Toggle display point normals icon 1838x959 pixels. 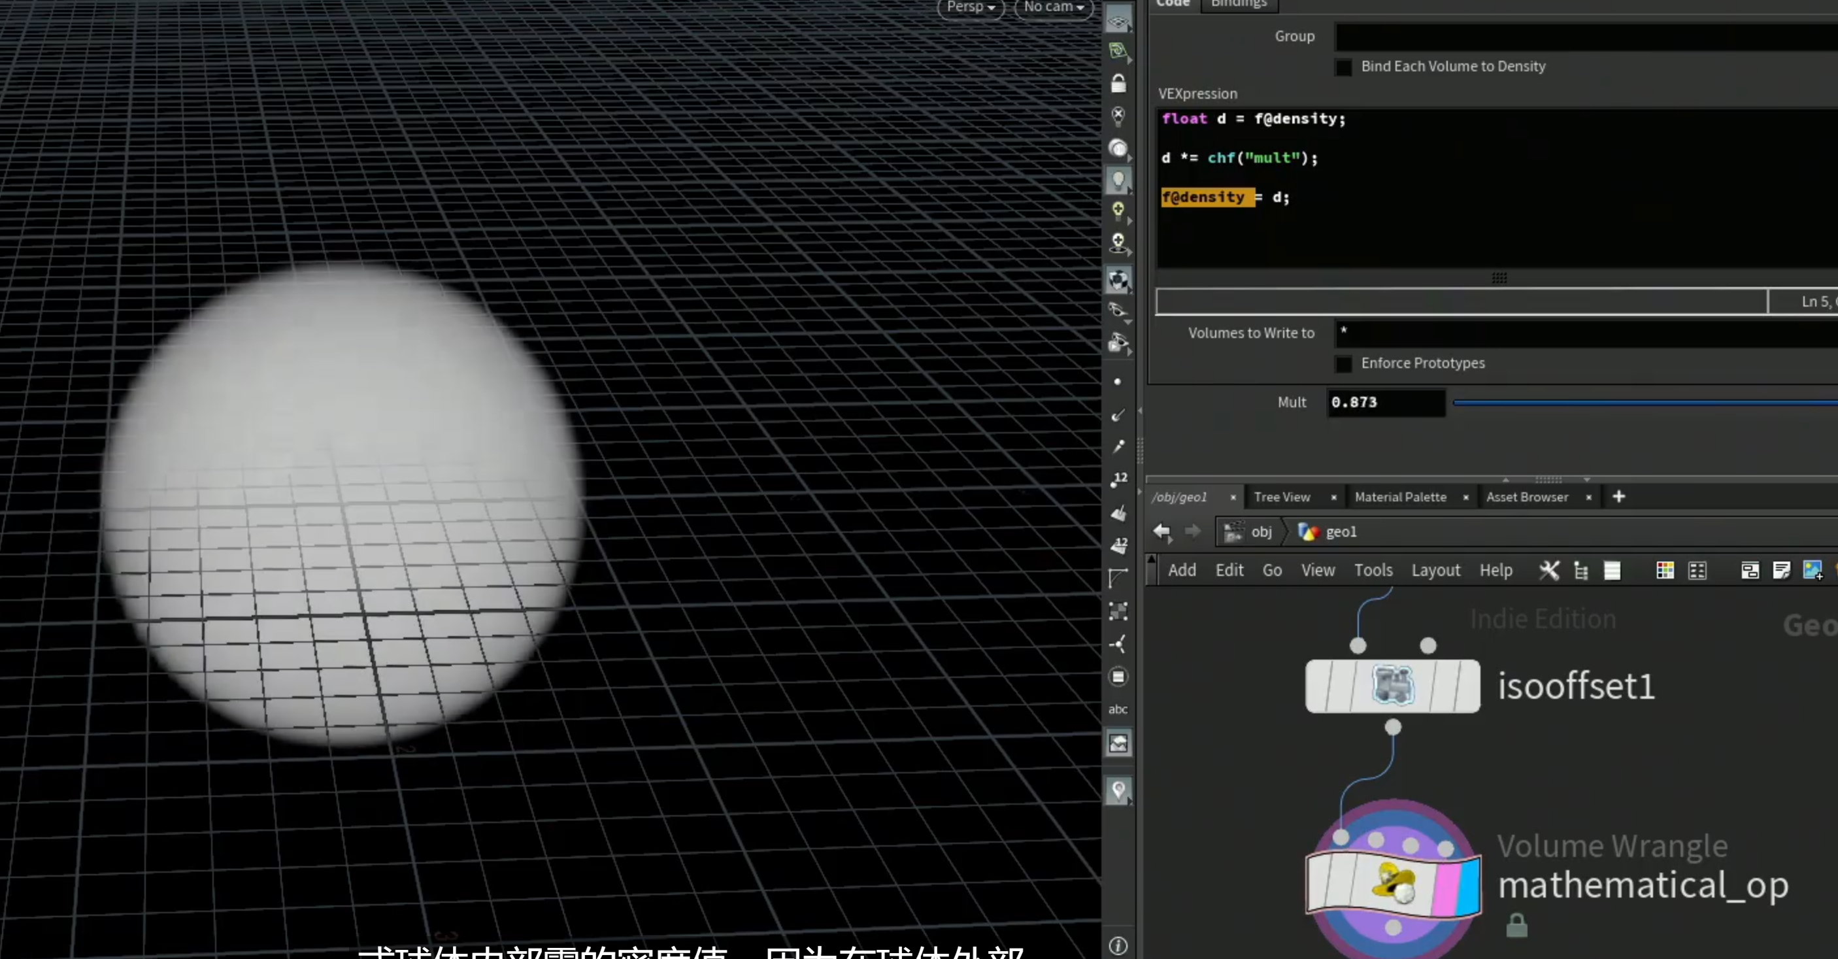[x=1118, y=414]
